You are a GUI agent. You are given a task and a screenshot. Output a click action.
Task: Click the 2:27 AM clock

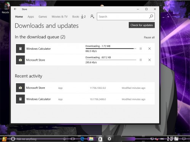coord(173,139)
